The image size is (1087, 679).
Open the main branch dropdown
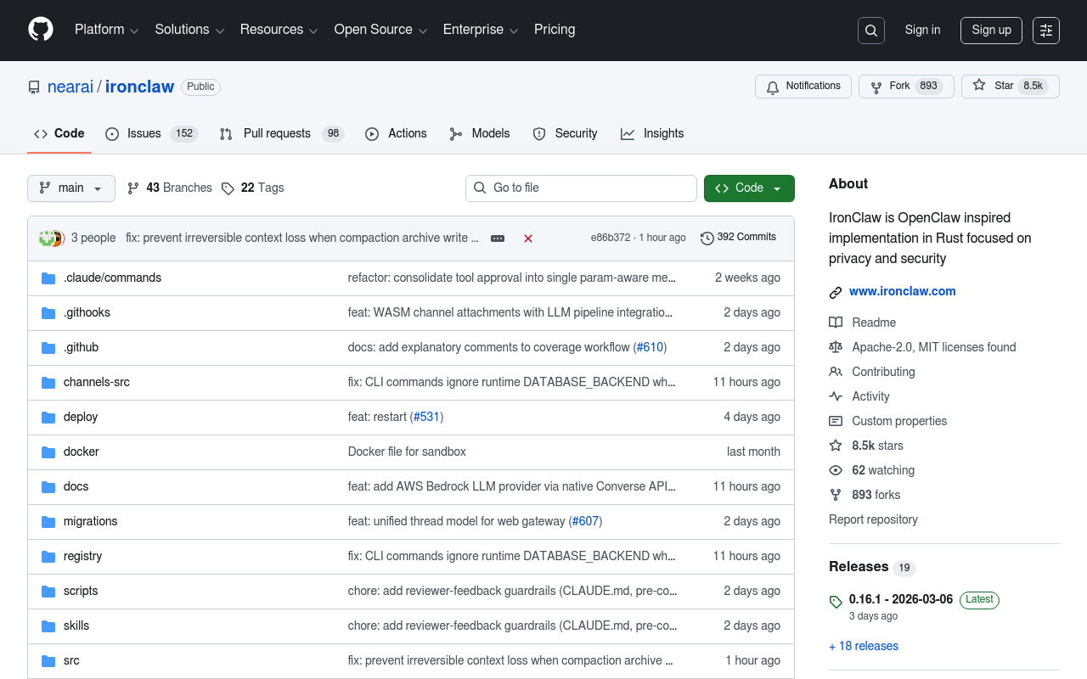(x=71, y=188)
